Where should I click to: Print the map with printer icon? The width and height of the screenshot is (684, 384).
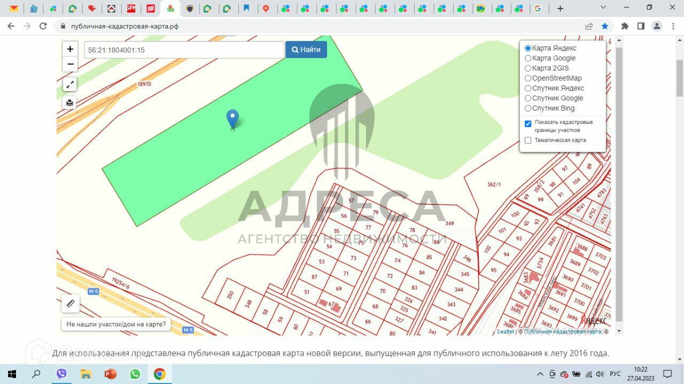pos(70,103)
